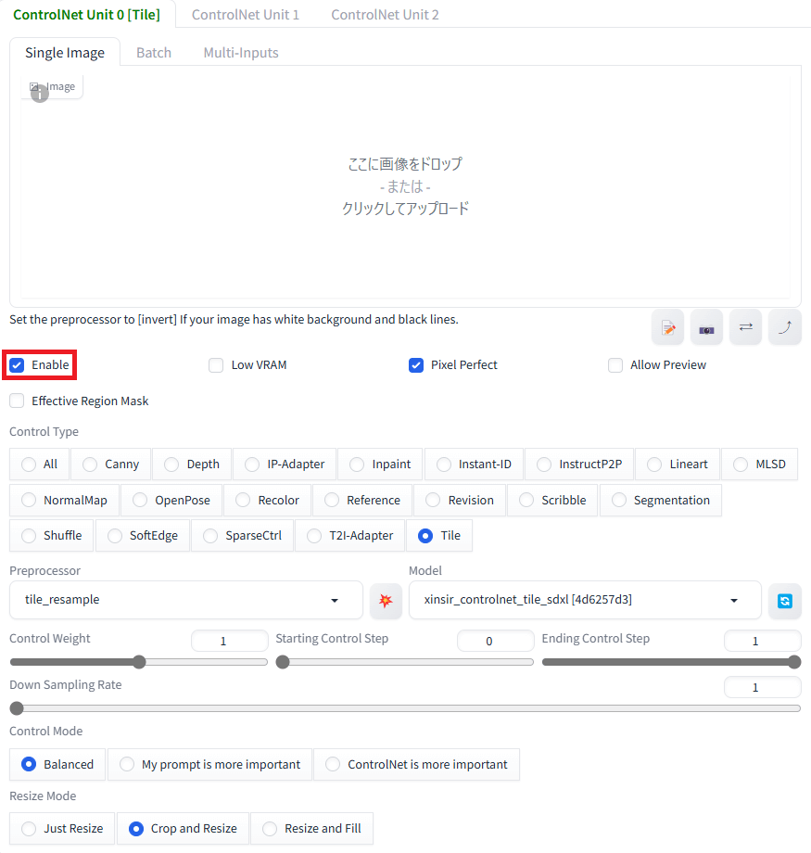Pick the SparseCtrl control type
This screenshot has height=853, width=811.
tap(243, 535)
